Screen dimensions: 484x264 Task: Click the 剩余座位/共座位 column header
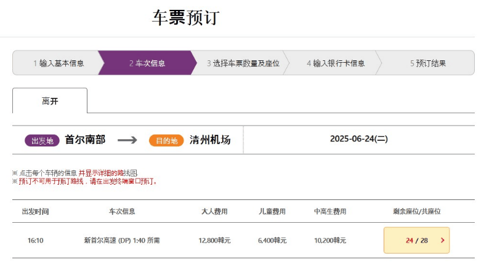click(x=416, y=211)
